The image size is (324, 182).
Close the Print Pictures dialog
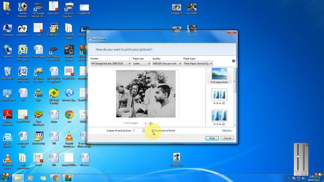point(232,32)
